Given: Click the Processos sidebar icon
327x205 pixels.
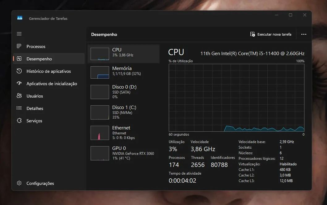Looking at the screenshot, I should [x=19, y=46].
